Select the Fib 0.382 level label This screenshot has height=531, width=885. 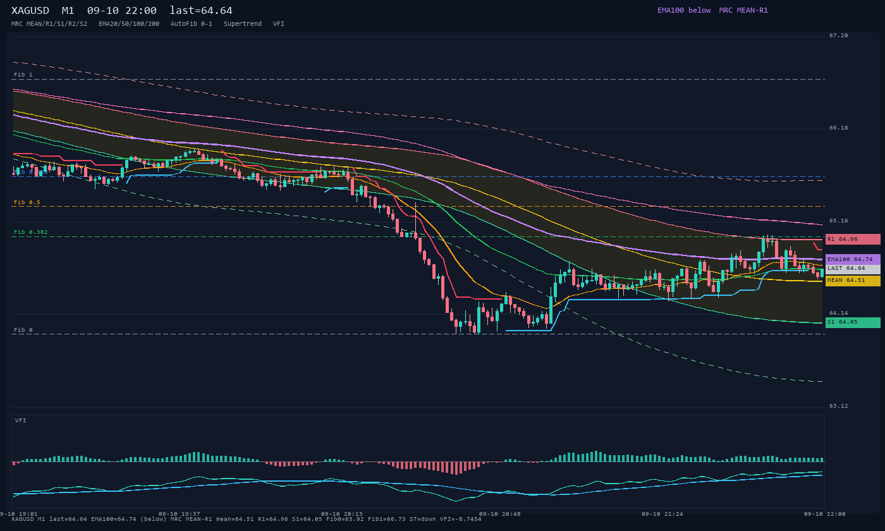coord(31,232)
